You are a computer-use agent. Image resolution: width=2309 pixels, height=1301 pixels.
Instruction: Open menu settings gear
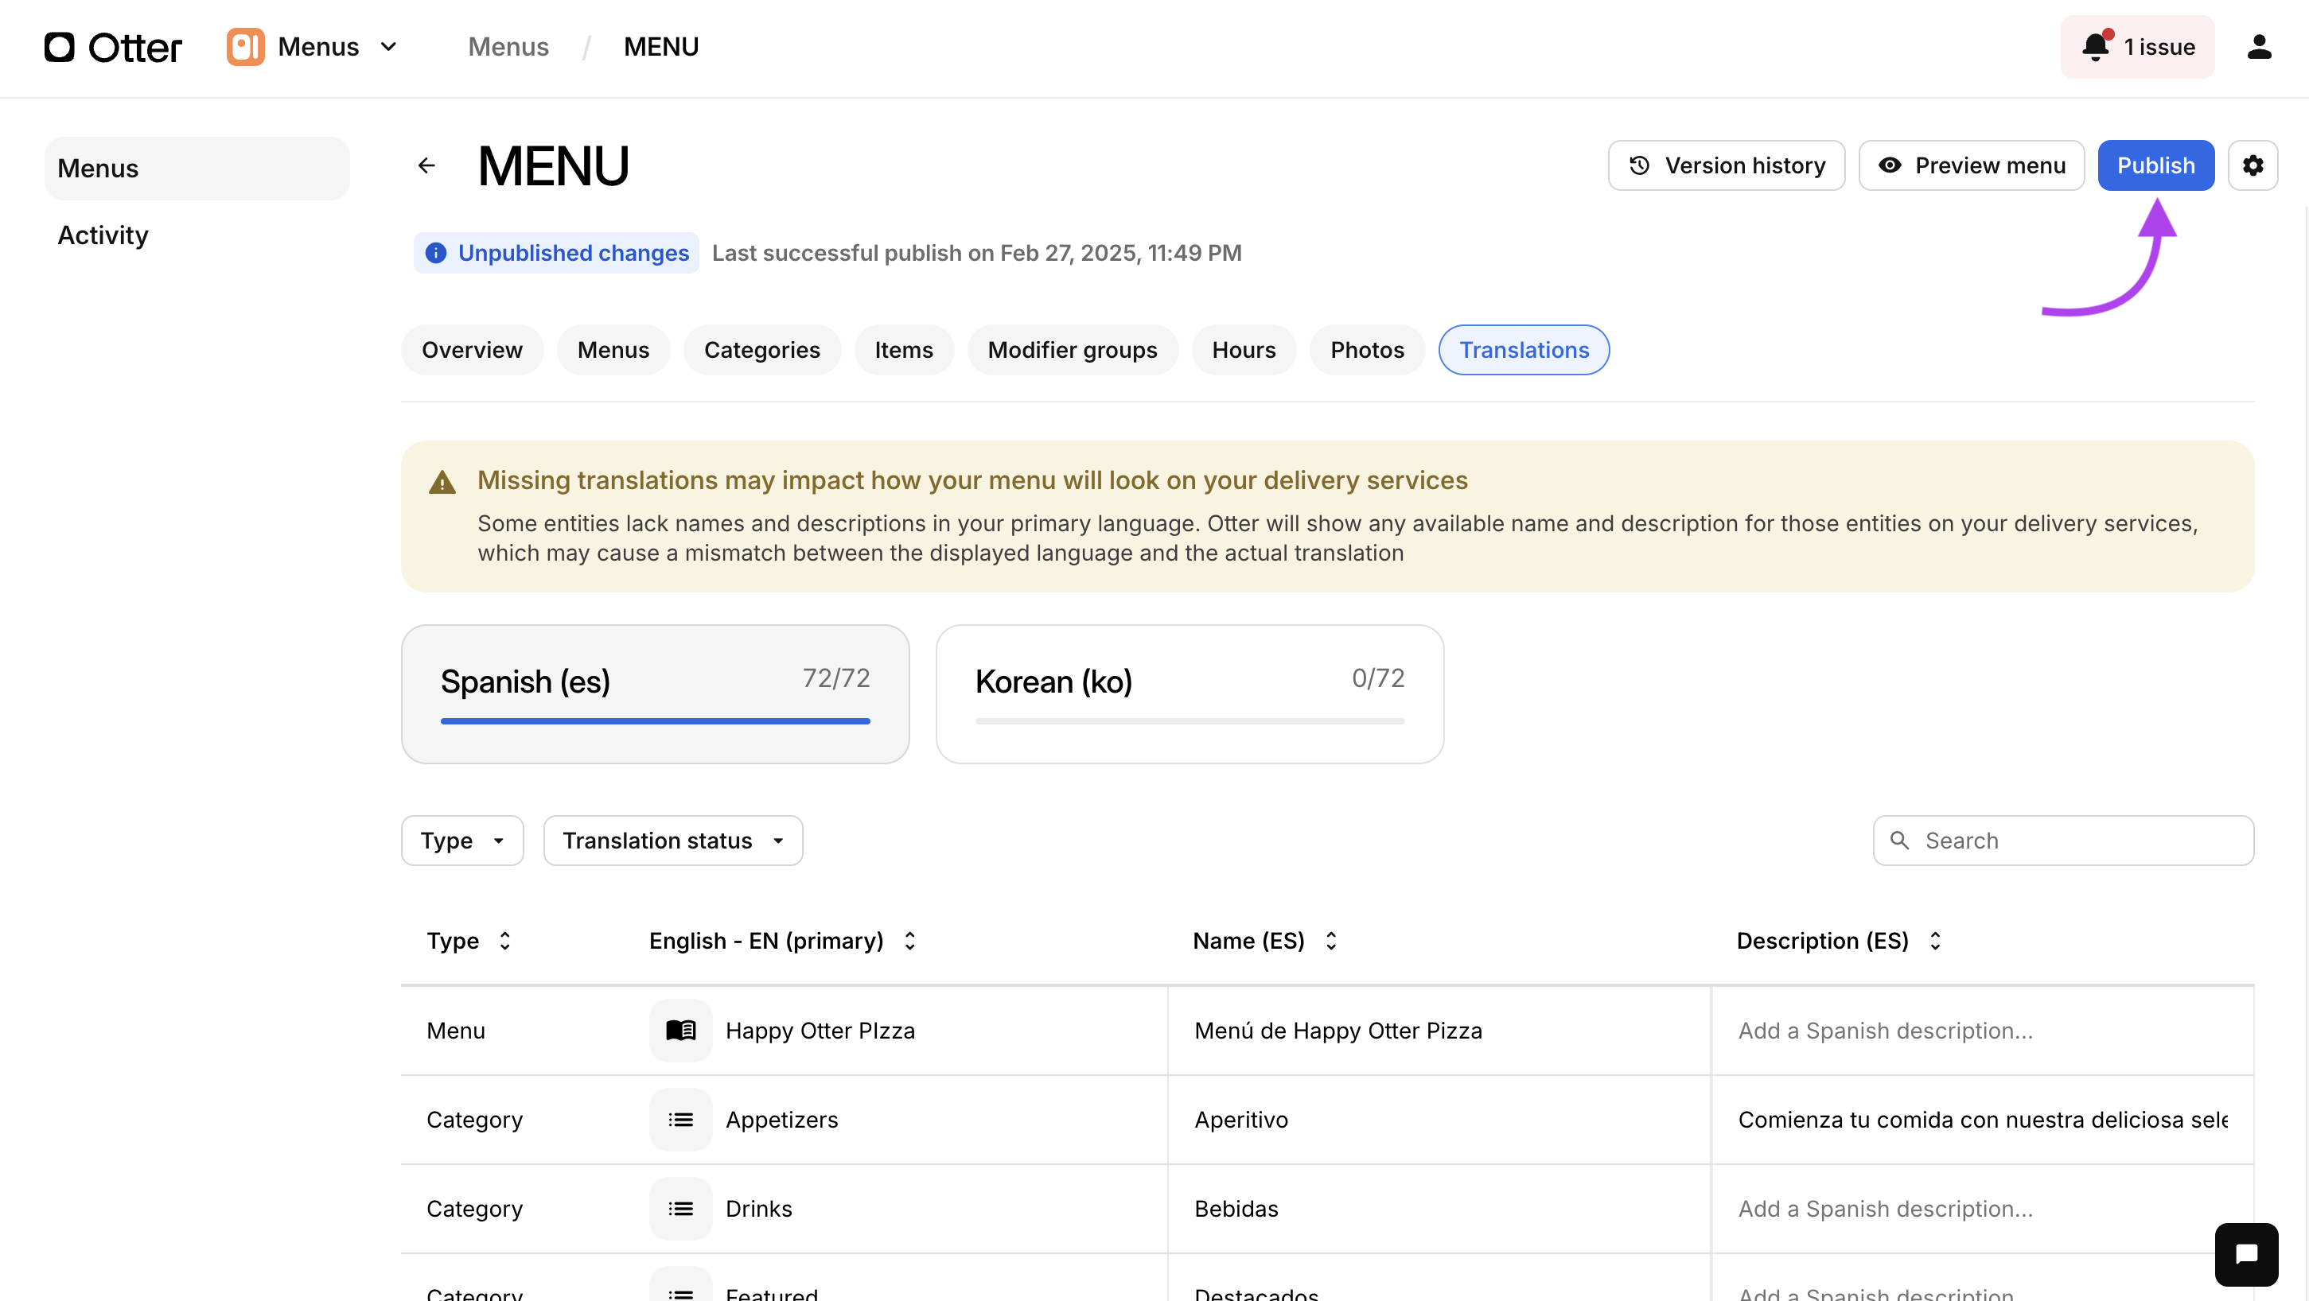2253,165
